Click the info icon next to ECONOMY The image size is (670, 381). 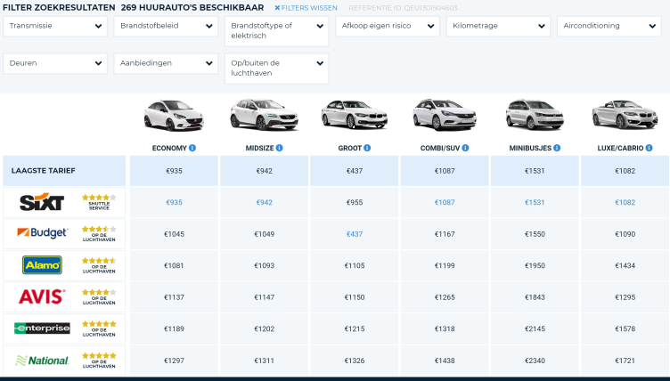pos(192,148)
